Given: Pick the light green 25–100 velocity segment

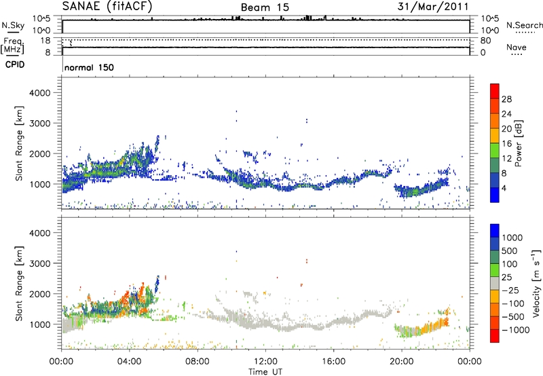Looking at the screenshot, I should click(495, 270).
